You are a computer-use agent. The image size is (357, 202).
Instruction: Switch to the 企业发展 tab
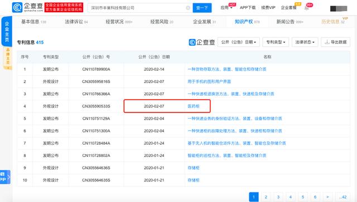click(204, 22)
